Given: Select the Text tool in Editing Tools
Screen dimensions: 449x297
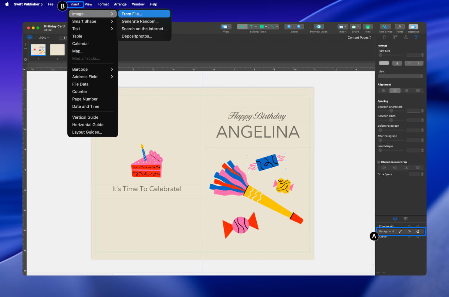Looking at the screenshot, I should [252, 27].
